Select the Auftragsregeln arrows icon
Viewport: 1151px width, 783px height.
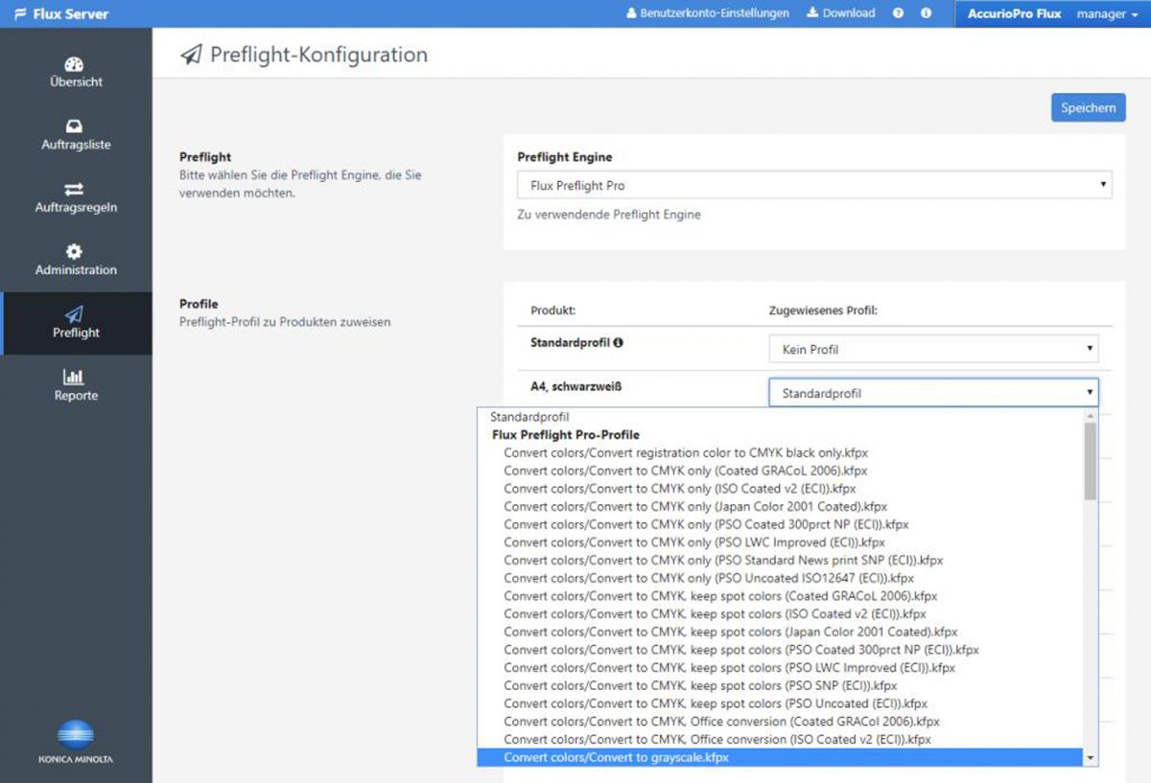75,189
